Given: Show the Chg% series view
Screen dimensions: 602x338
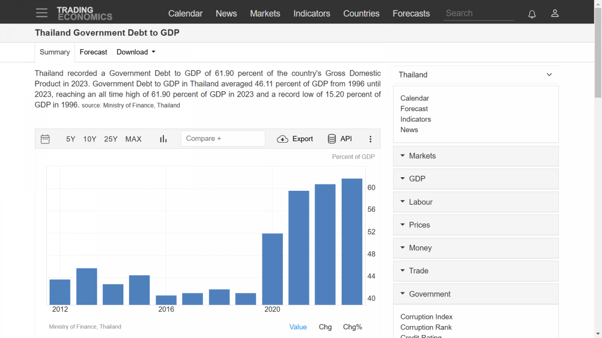Looking at the screenshot, I should [353, 327].
